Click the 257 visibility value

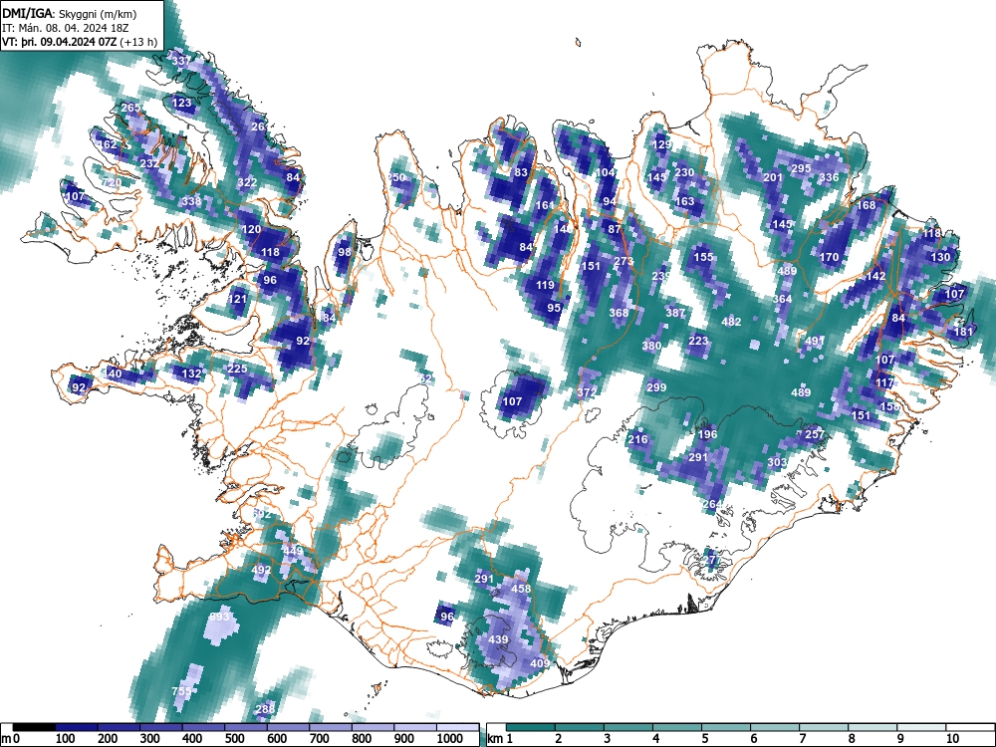tap(815, 435)
